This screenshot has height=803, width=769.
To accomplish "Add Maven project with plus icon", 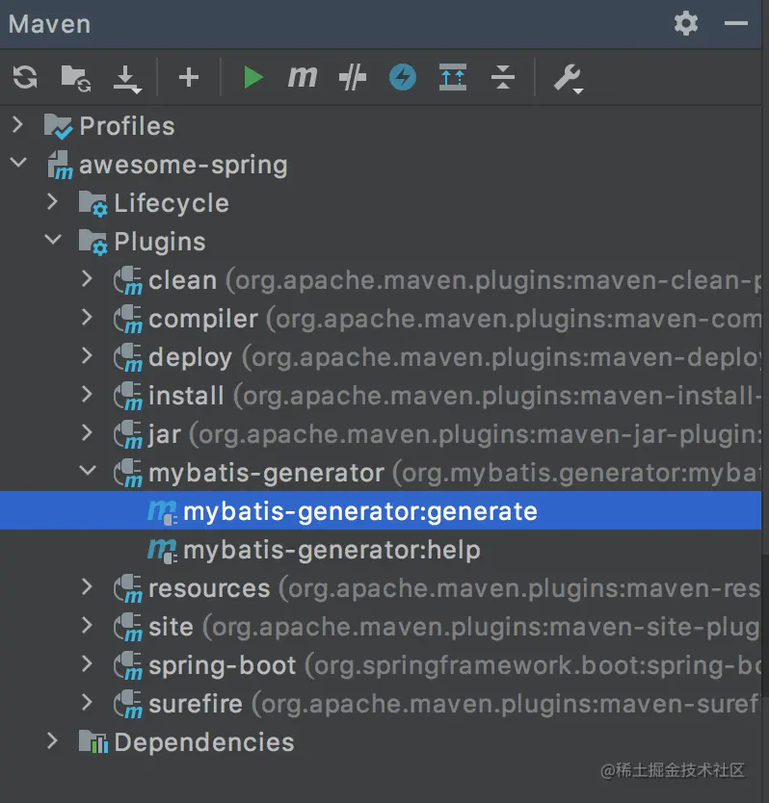I will 189,78.
